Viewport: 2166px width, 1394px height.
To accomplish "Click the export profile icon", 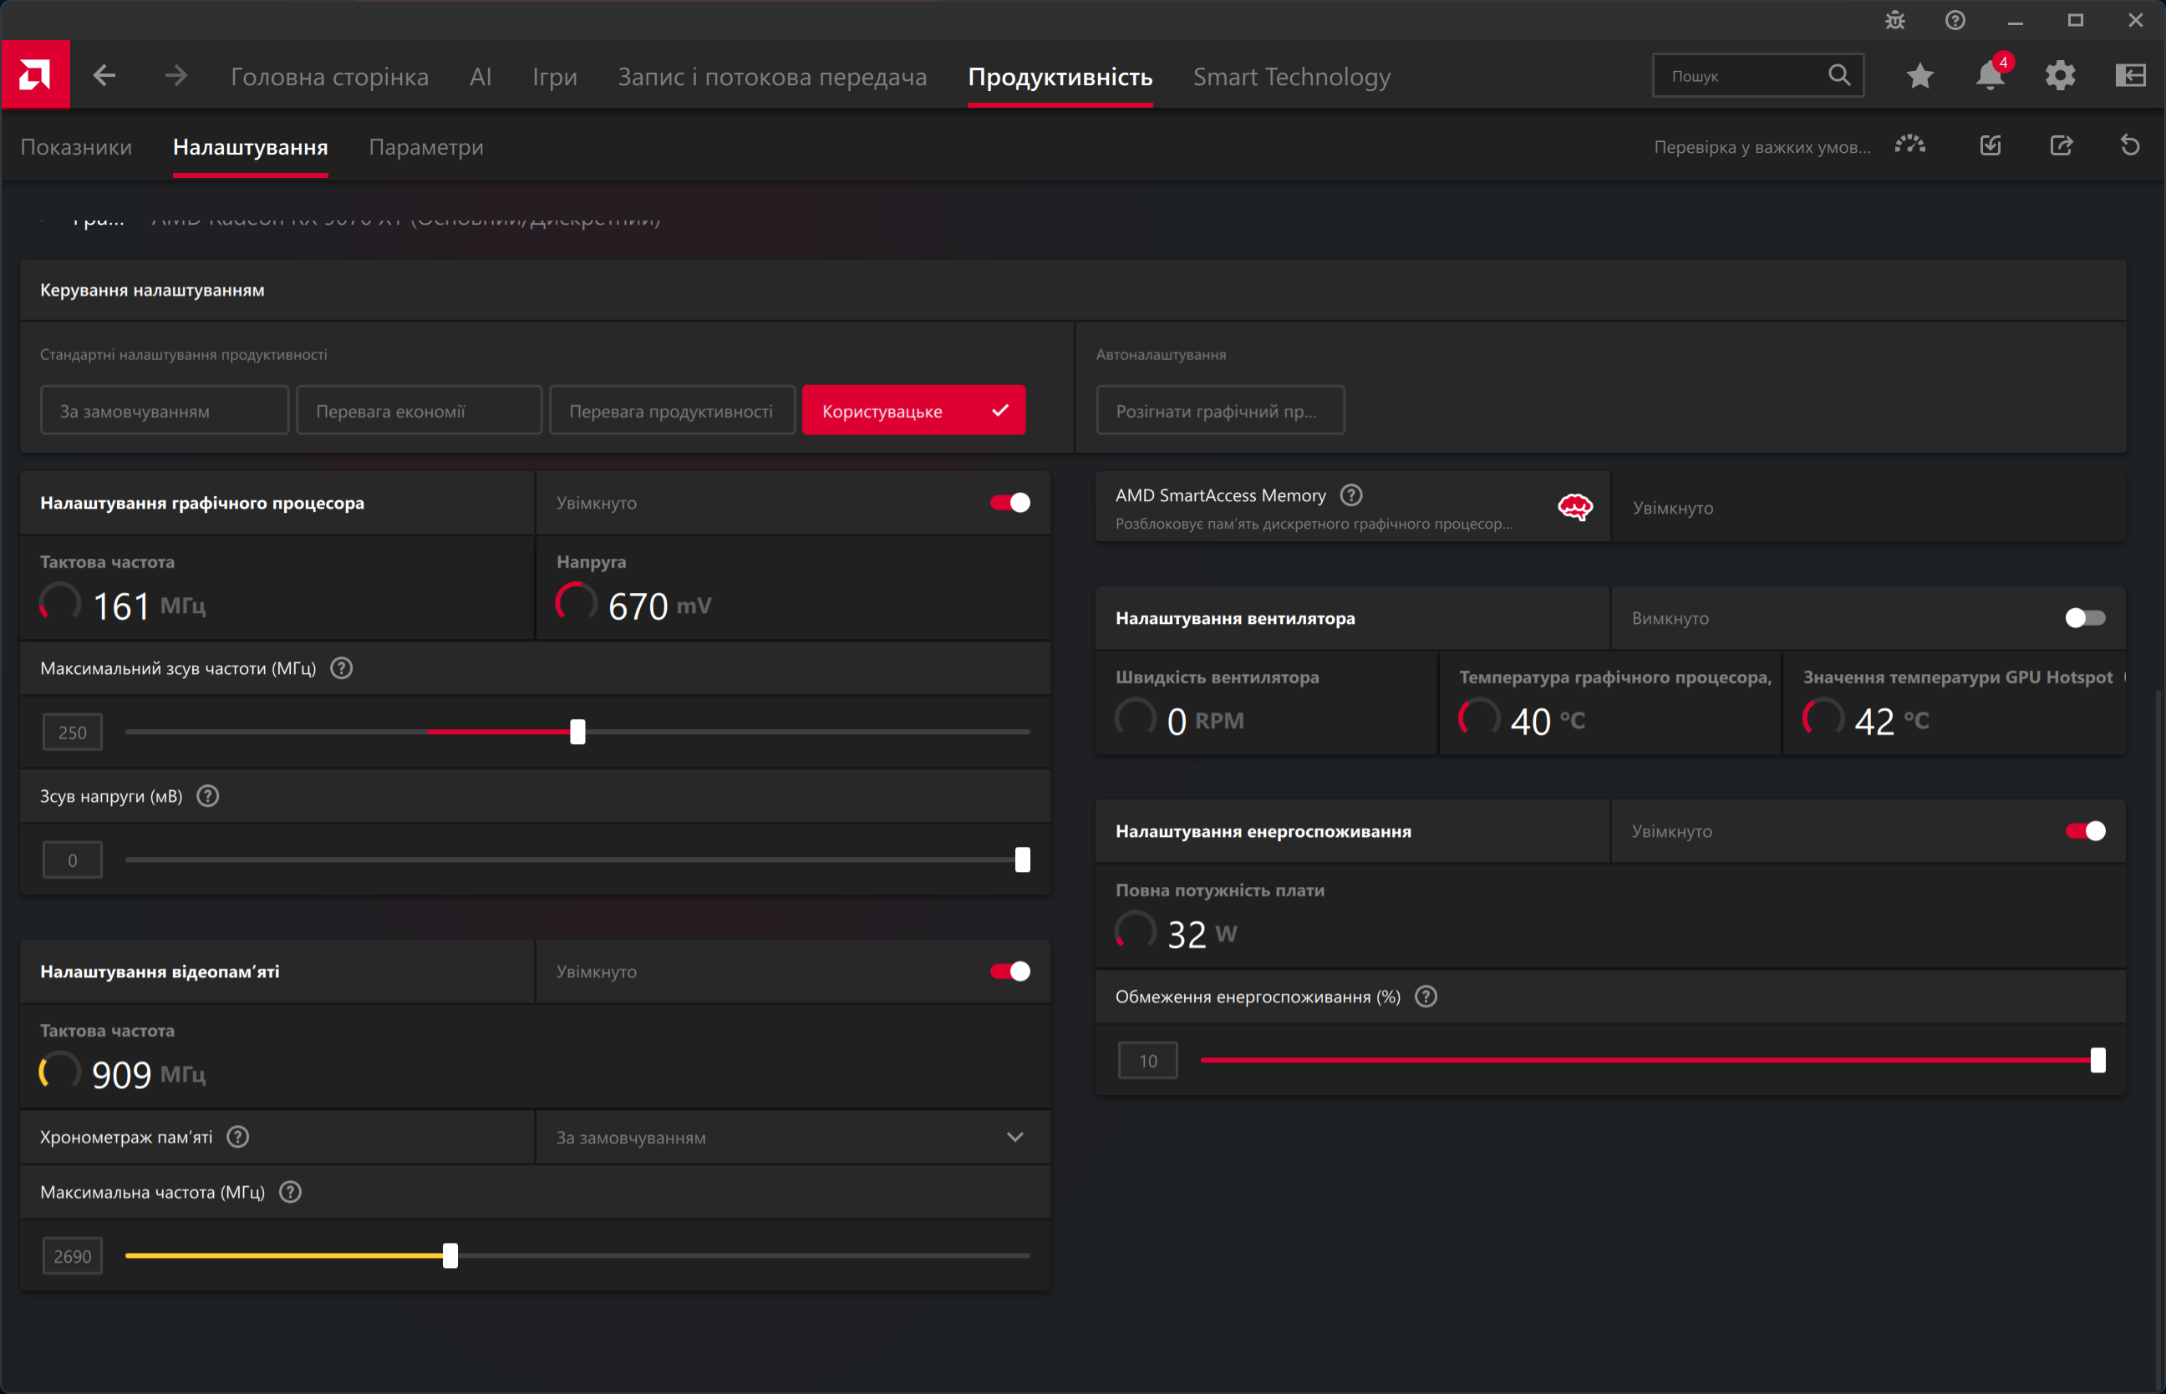I will pyautogui.click(x=2061, y=145).
